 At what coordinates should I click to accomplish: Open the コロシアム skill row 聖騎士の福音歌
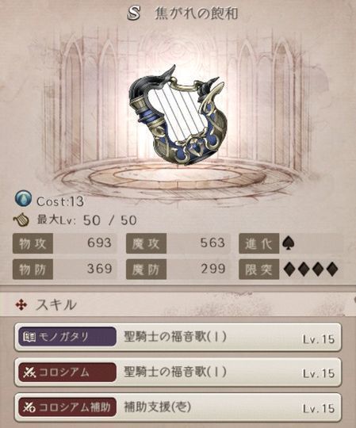coord(178,372)
